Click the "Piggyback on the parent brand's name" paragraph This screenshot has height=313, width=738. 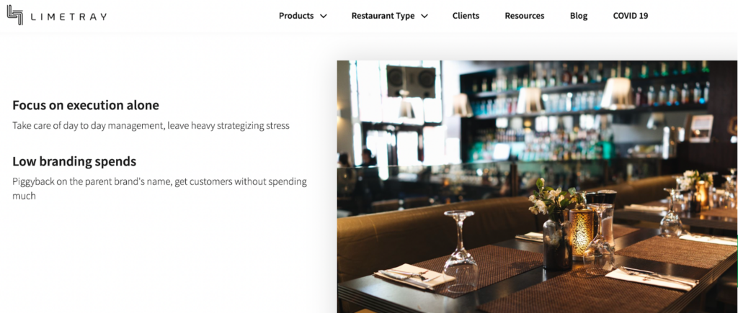coord(159,189)
